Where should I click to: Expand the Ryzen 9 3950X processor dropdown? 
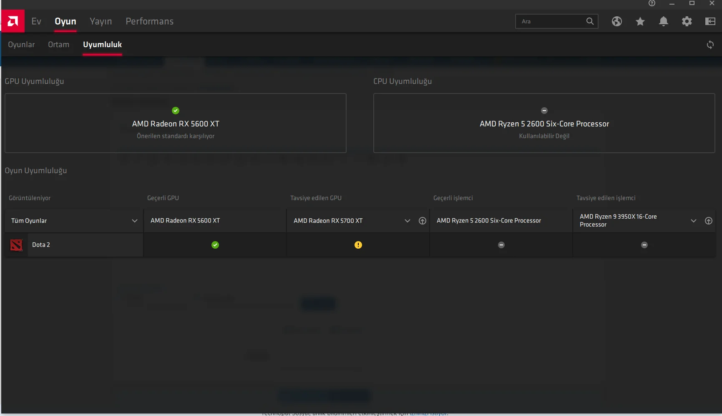coord(694,221)
